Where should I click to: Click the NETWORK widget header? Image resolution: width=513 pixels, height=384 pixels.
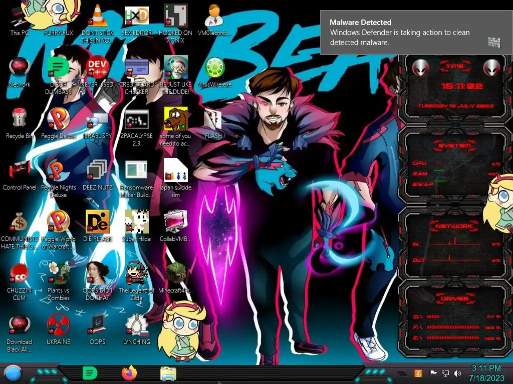click(455, 226)
